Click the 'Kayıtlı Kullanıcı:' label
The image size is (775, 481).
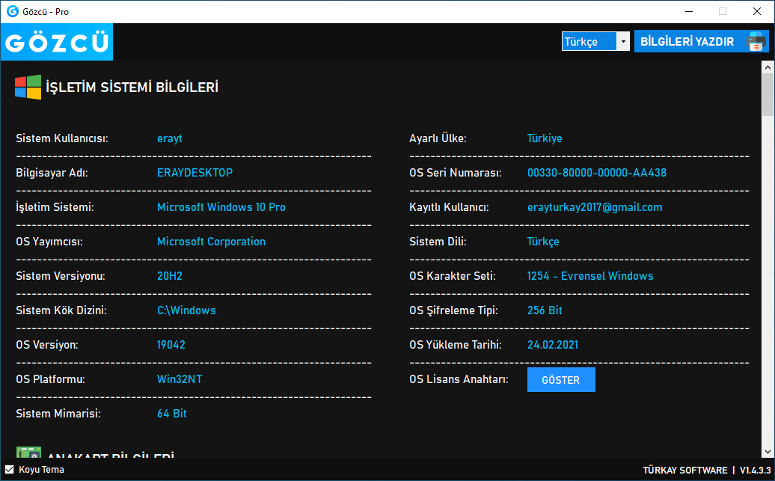point(449,207)
